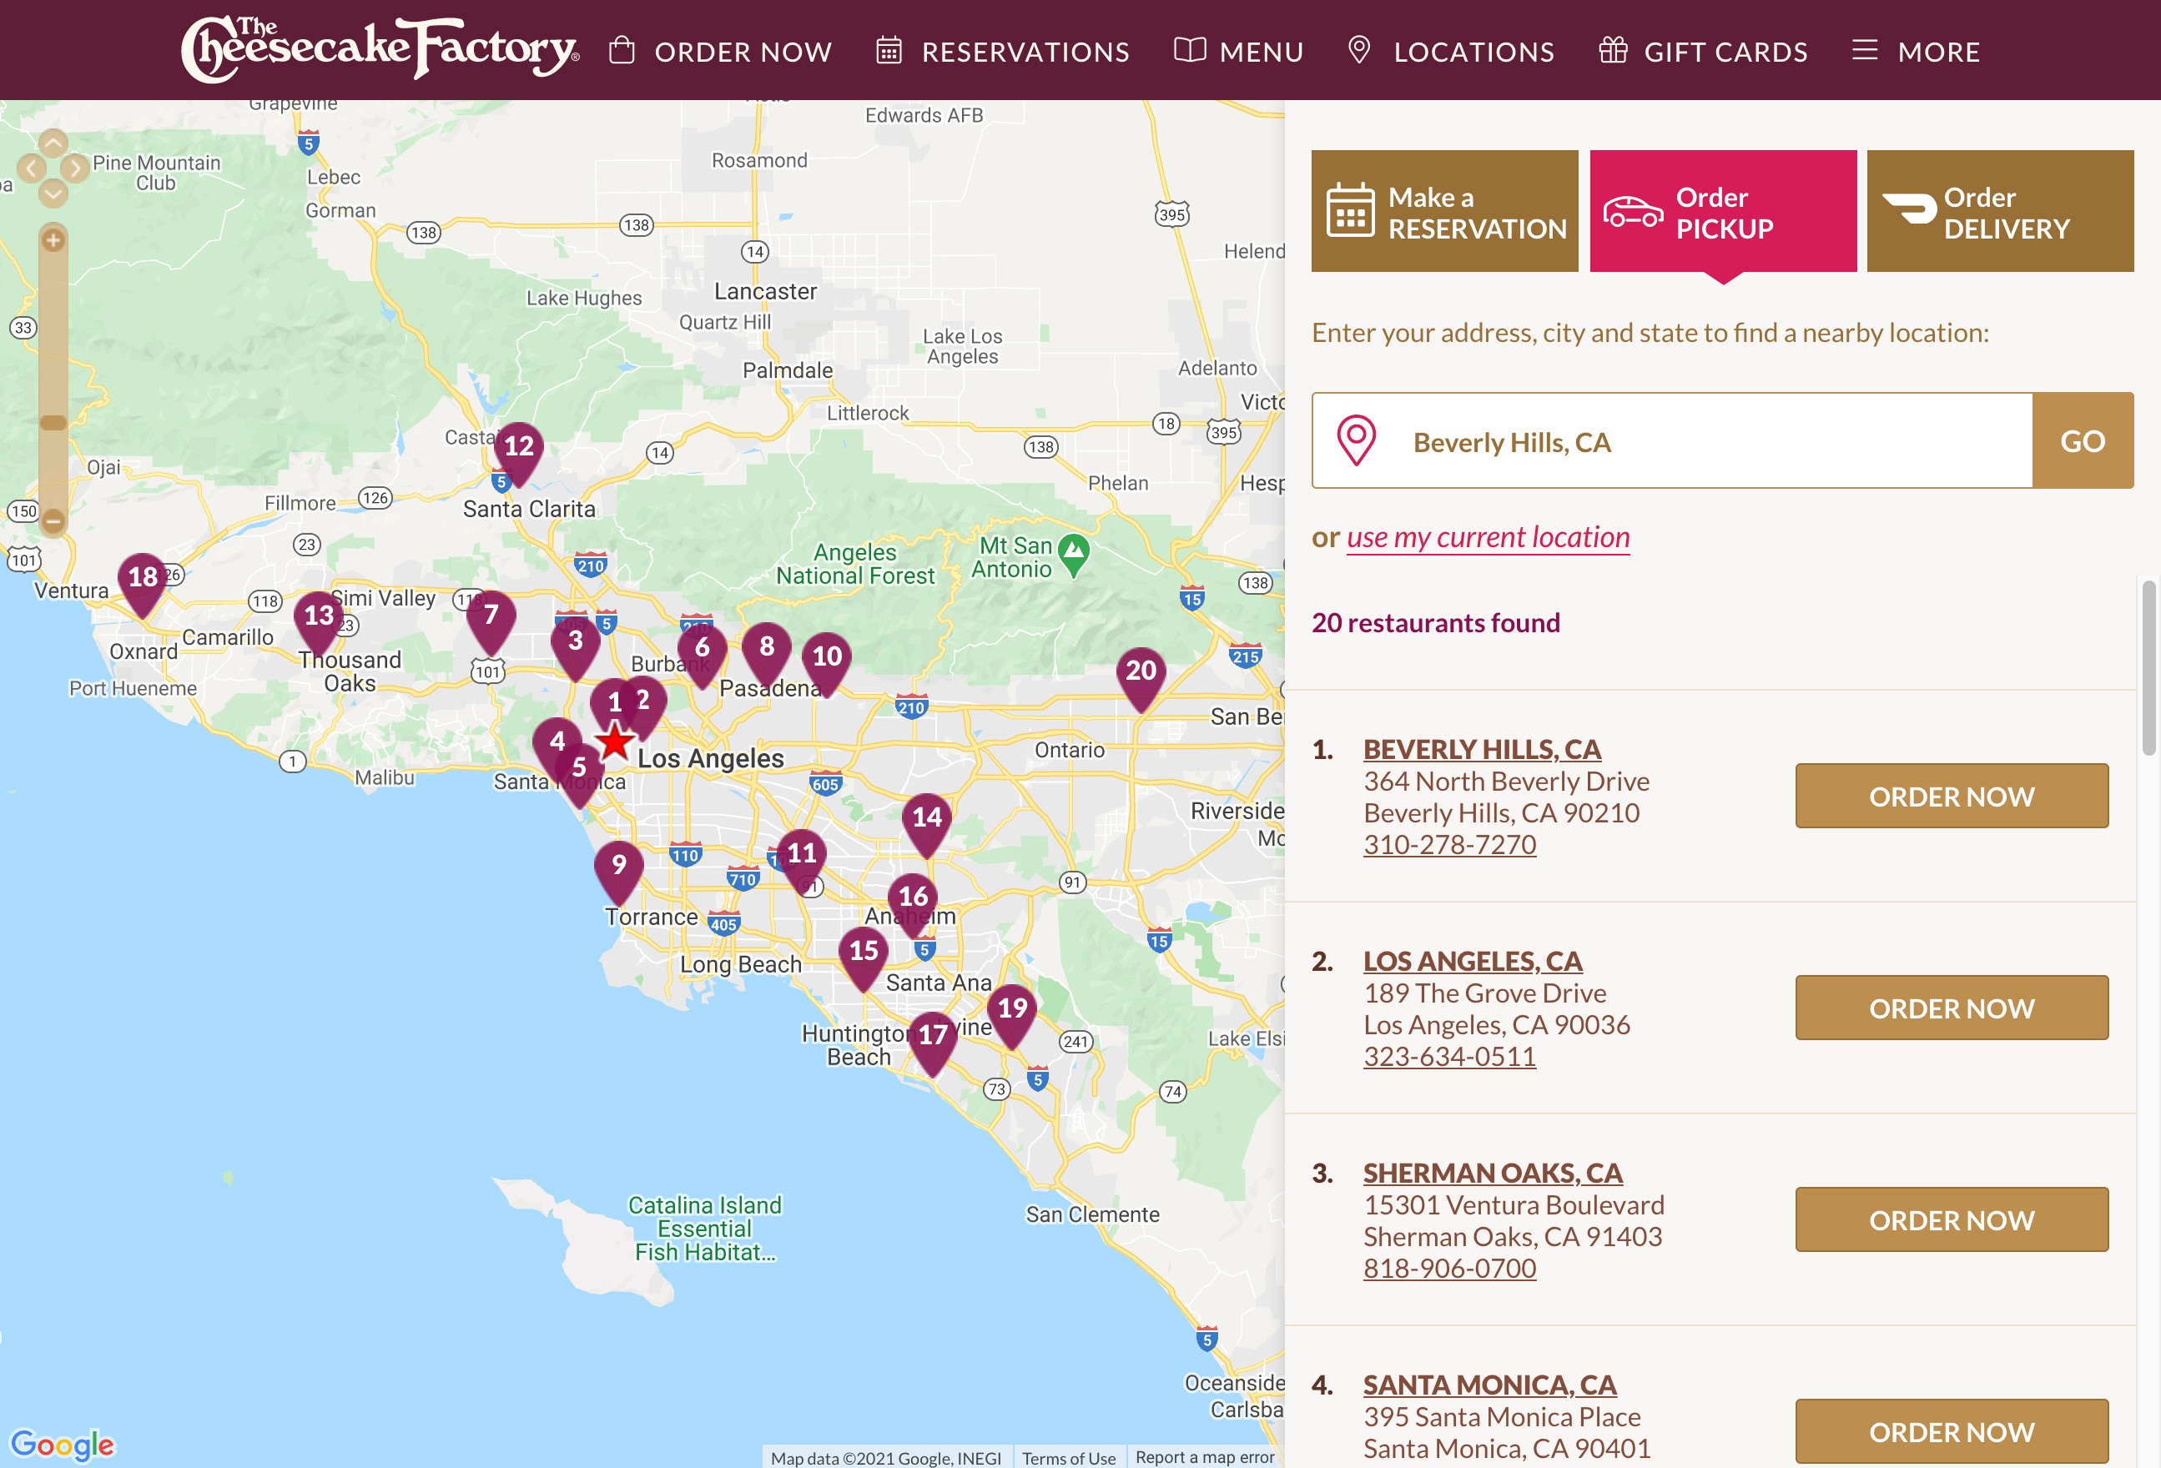Click the address search input field
Image resolution: width=2161 pixels, height=1468 pixels.
(x=1672, y=440)
